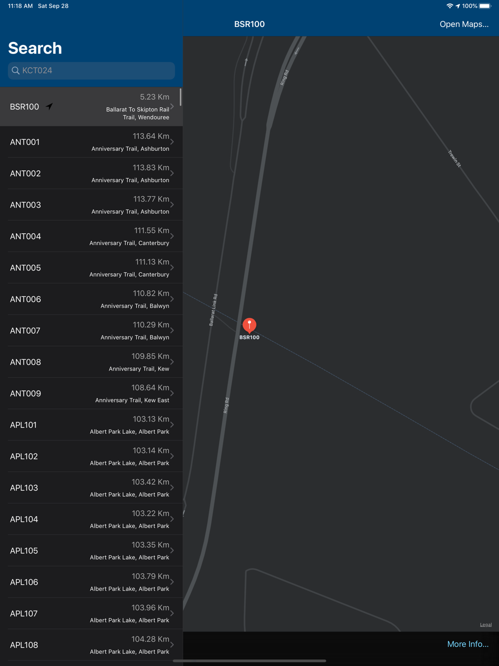Select the APL105 list entry
Screen dimensions: 499x666
pos(91,551)
